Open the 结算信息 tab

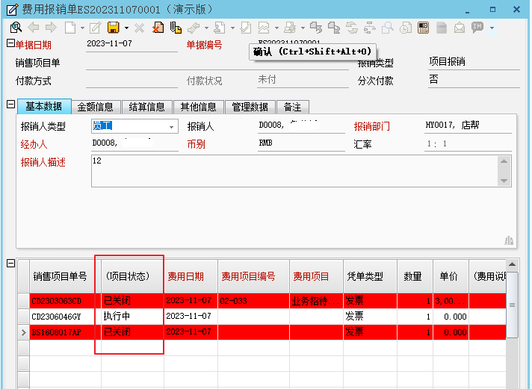(146, 107)
